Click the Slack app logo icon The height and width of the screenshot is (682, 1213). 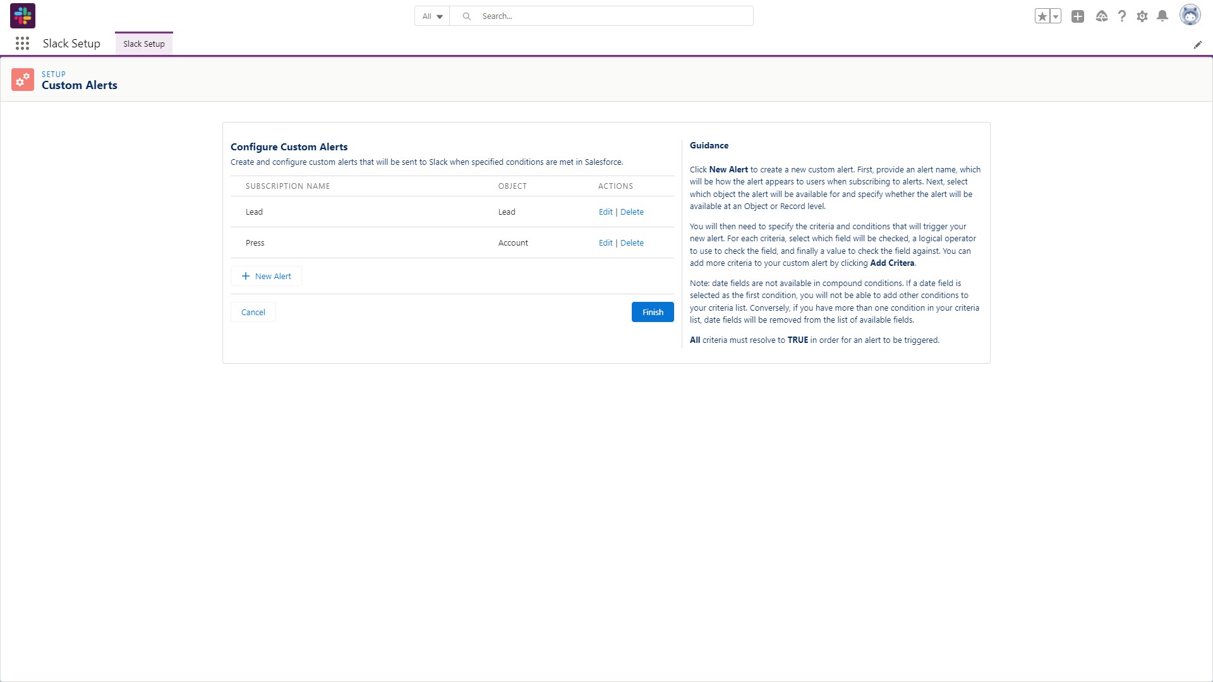coord(23,16)
